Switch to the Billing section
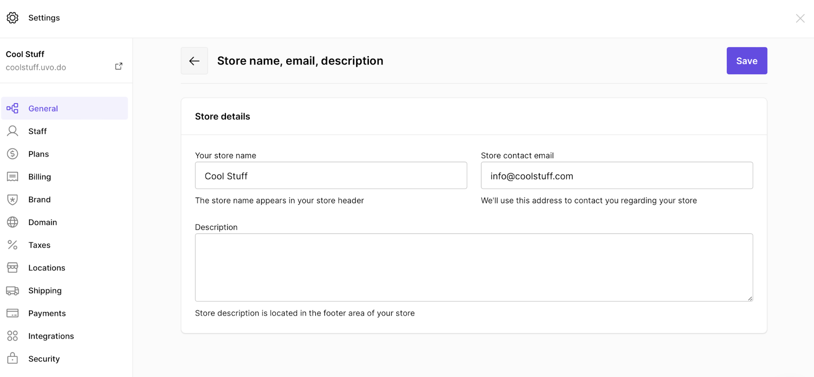Image resolution: width=814 pixels, height=377 pixels. 39,176
